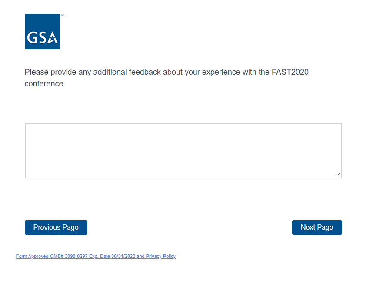The height and width of the screenshot is (297, 373).
Task: Click the word FAST2020 in the prompt
Action: [290, 72]
